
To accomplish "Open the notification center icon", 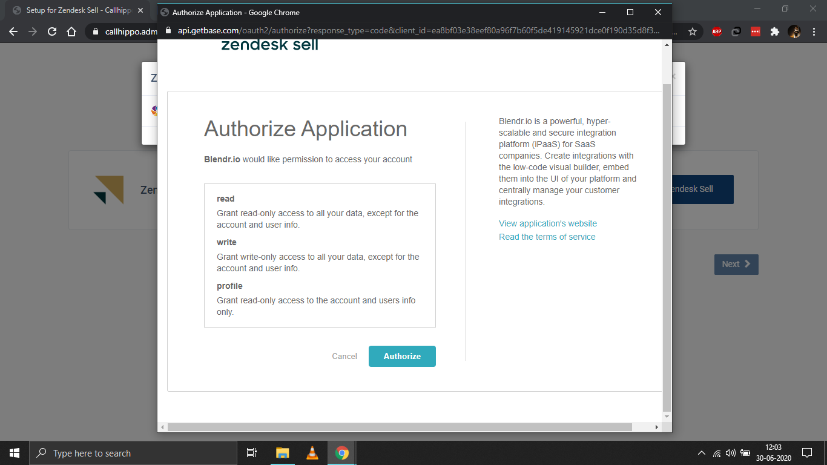I will click(806, 453).
